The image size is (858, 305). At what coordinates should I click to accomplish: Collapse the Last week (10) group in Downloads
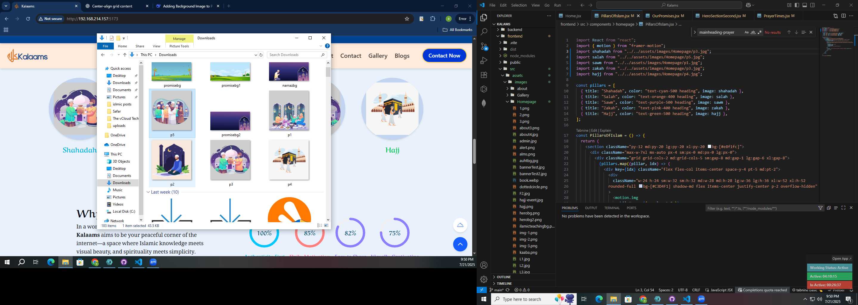(148, 192)
